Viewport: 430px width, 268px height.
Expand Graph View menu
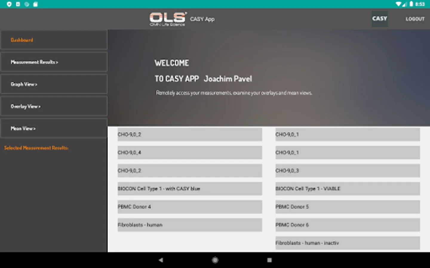[x=54, y=84]
